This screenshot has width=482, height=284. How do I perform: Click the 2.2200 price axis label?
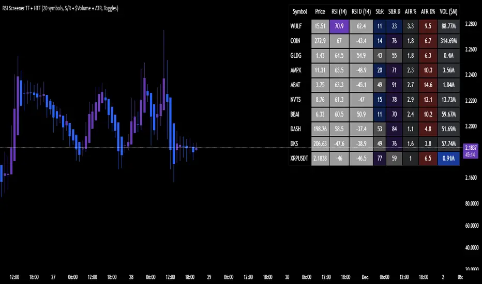(471, 101)
